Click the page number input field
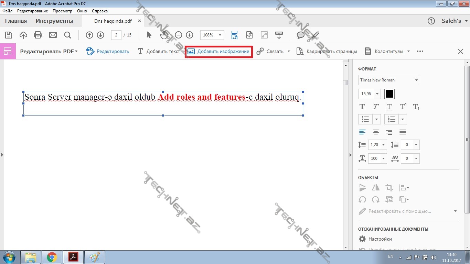The height and width of the screenshot is (264, 470). [x=116, y=35]
